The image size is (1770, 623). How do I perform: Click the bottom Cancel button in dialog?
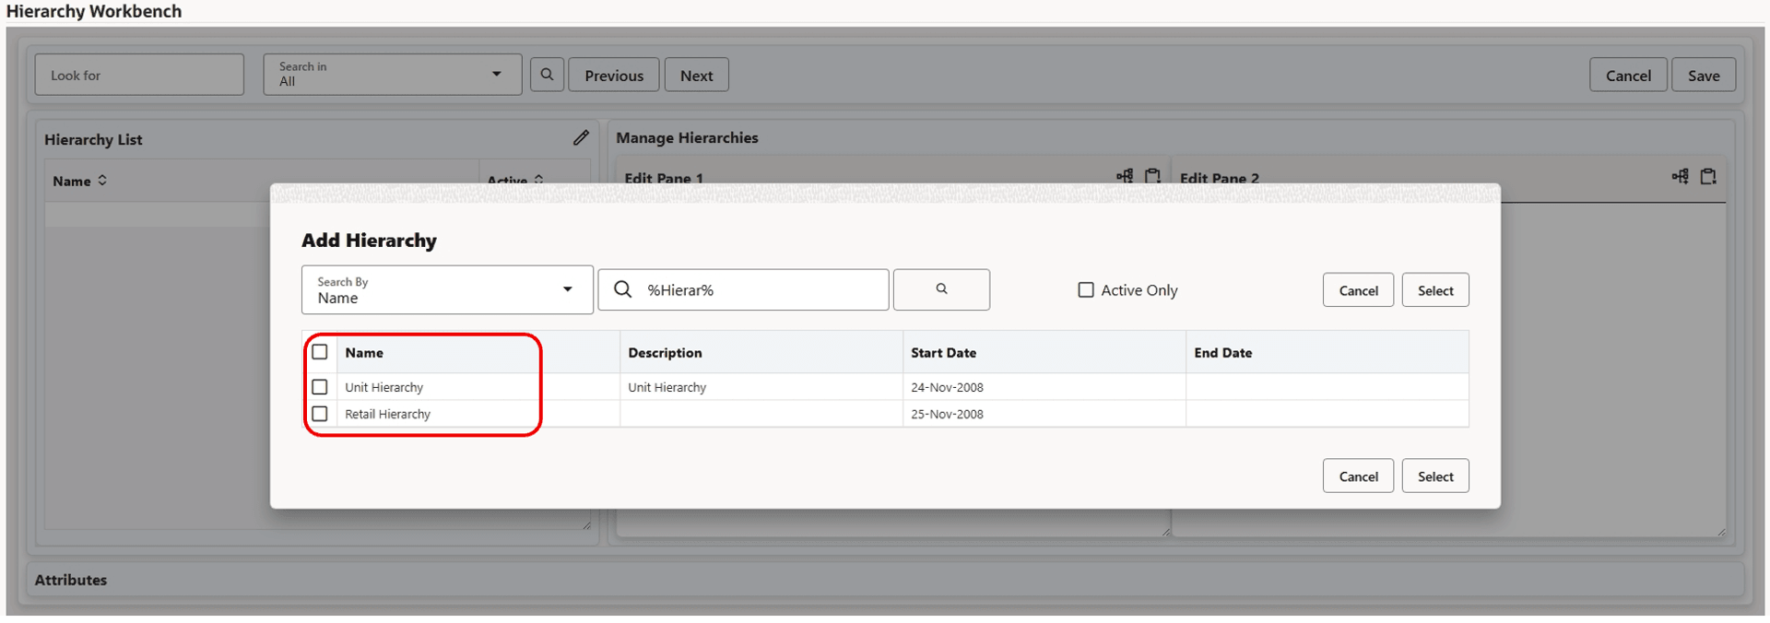pos(1357,476)
